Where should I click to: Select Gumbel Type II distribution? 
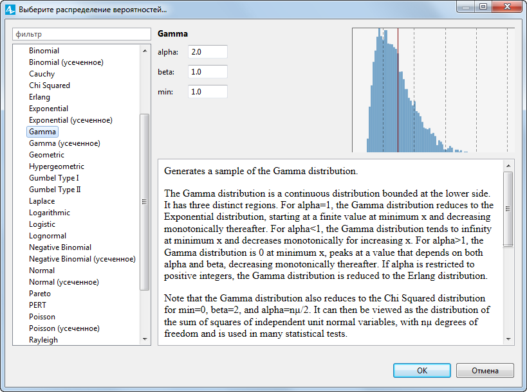tap(55, 190)
